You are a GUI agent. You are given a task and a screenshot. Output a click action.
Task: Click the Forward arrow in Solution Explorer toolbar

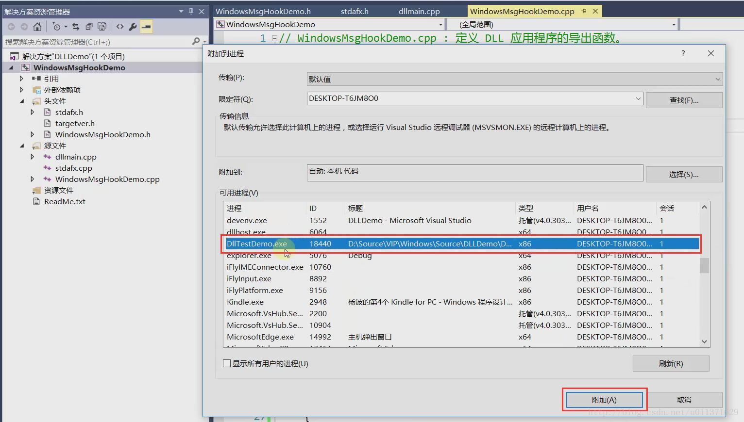click(24, 27)
